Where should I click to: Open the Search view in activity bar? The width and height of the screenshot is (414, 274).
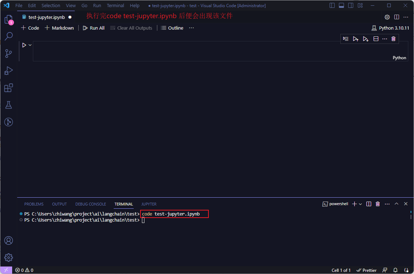point(9,36)
